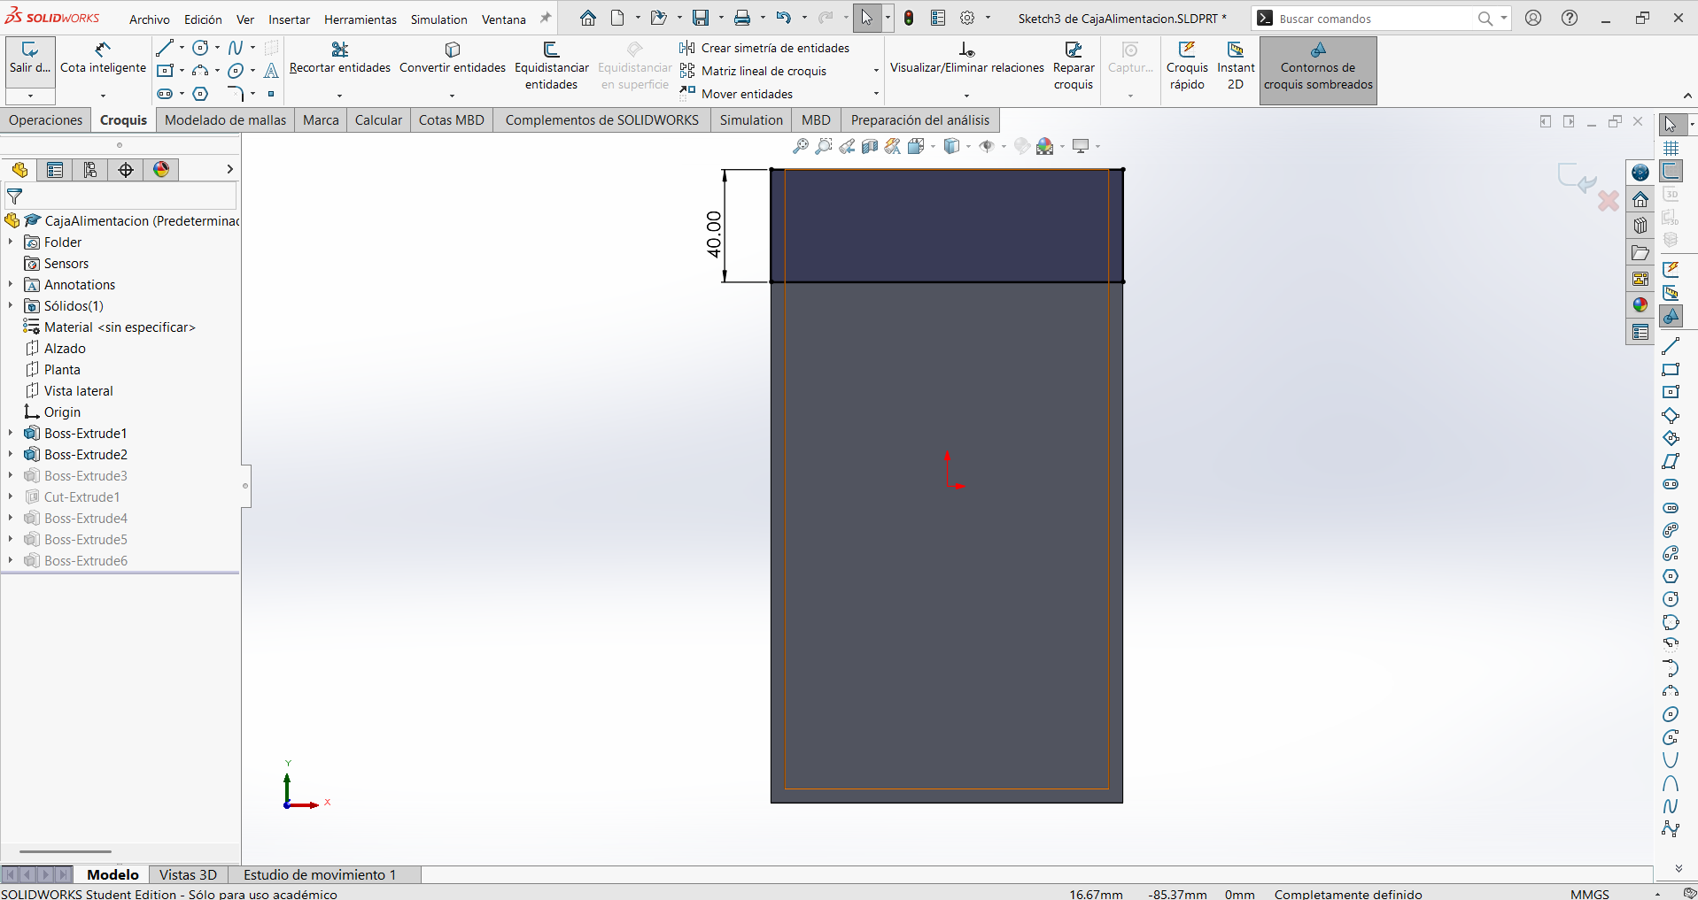Expand the Boss-Extrude1 feature node
The width and height of the screenshot is (1698, 900).
point(10,434)
